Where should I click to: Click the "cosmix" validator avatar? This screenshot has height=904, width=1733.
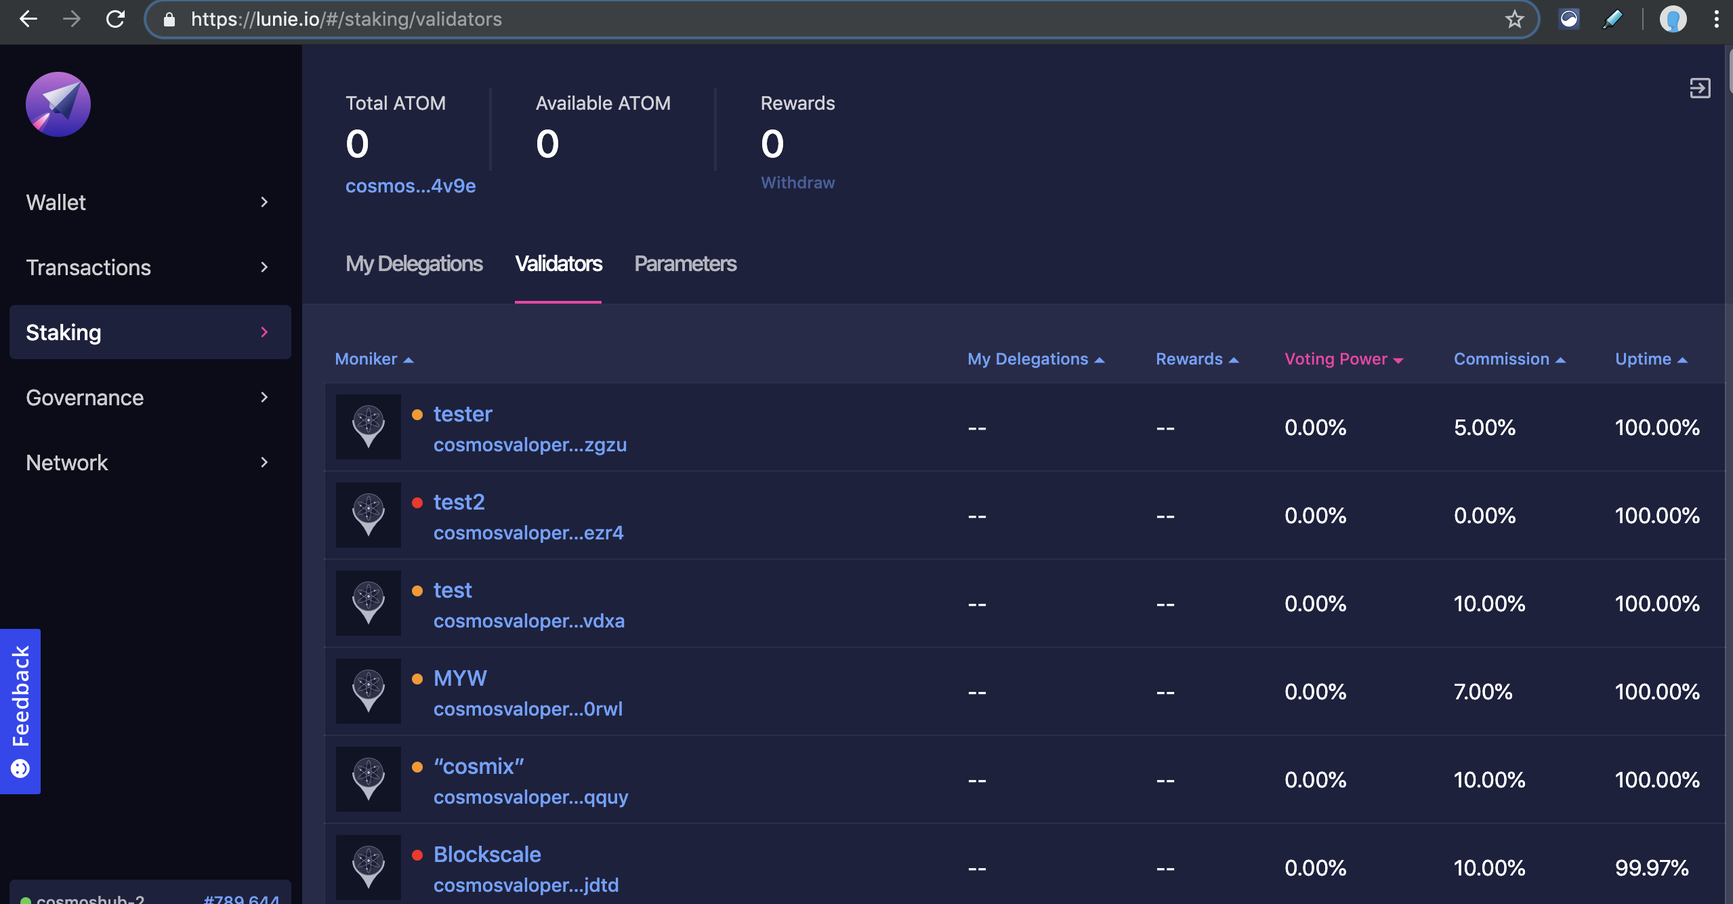[369, 779]
